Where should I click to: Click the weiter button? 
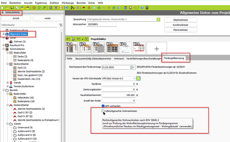[x=47, y=18]
